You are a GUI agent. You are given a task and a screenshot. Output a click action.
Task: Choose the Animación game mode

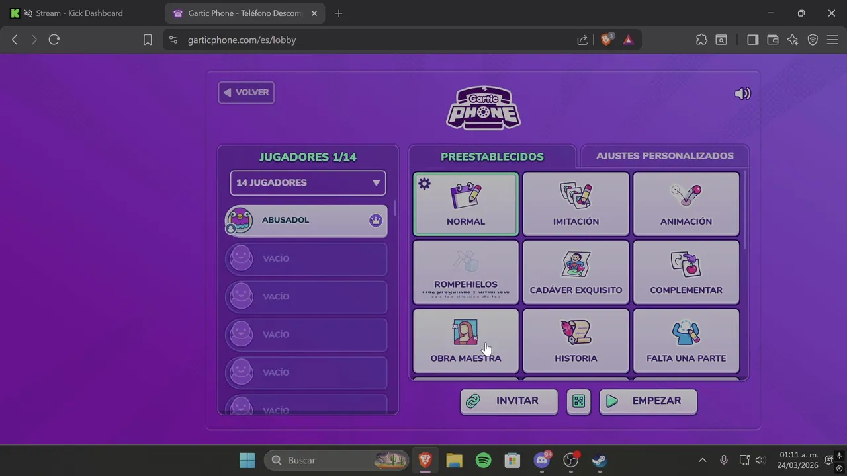tap(686, 204)
